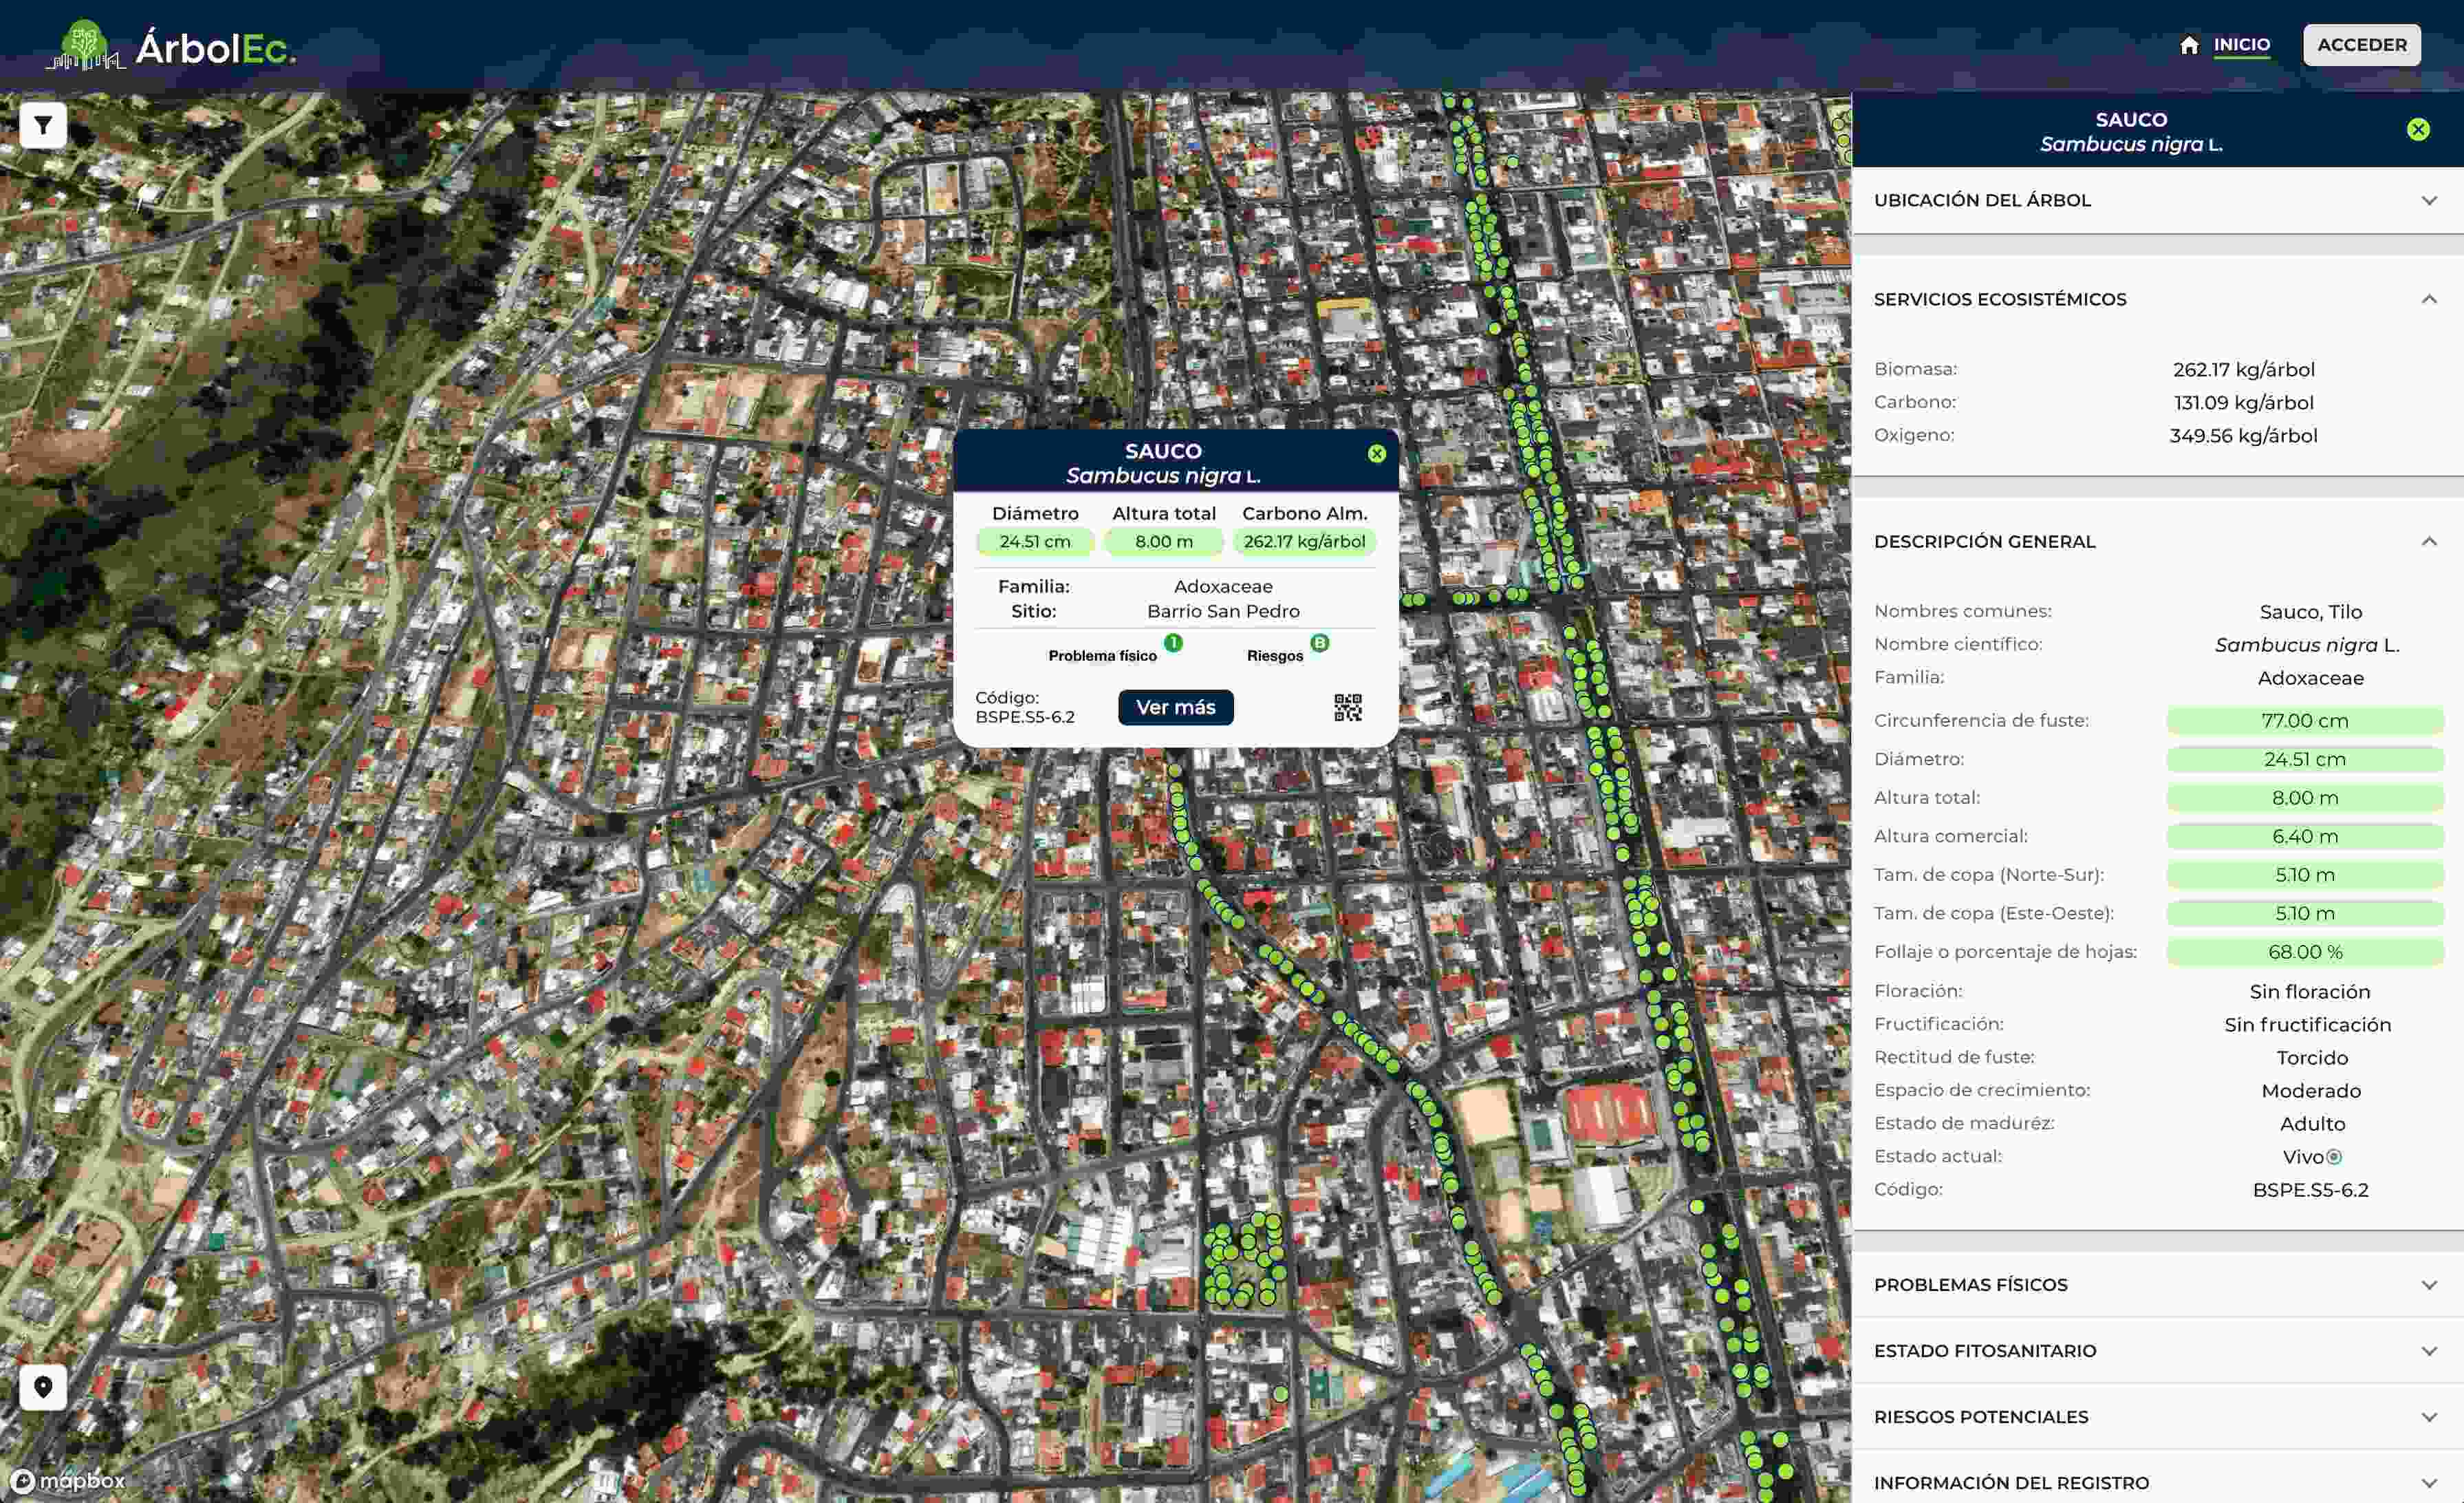Click the ACCEDER login button
2464x1503 pixels.
2361,45
